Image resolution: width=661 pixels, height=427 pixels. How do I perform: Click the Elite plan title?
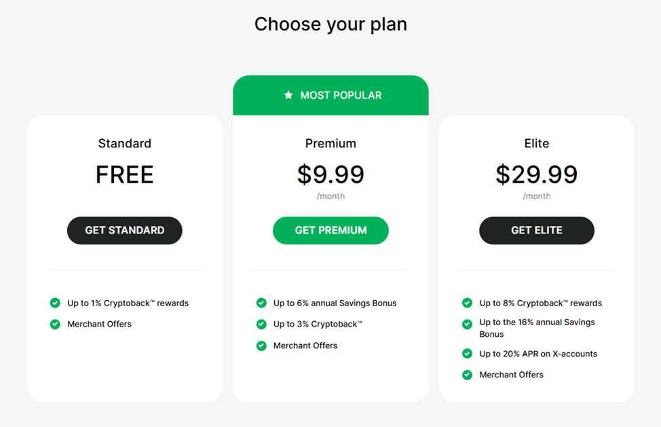pyautogui.click(x=537, y=143)
